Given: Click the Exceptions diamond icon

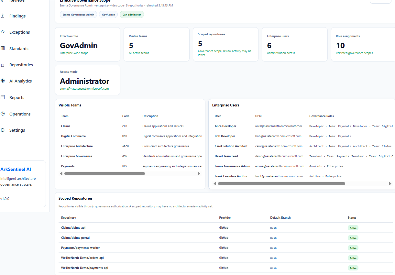Looking at the screenshot, I should 3,32.
